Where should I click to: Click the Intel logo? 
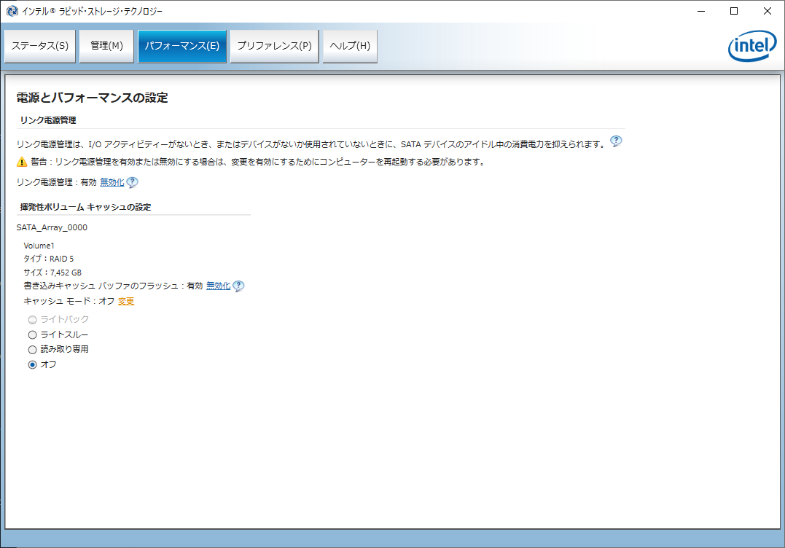point(752,47)
